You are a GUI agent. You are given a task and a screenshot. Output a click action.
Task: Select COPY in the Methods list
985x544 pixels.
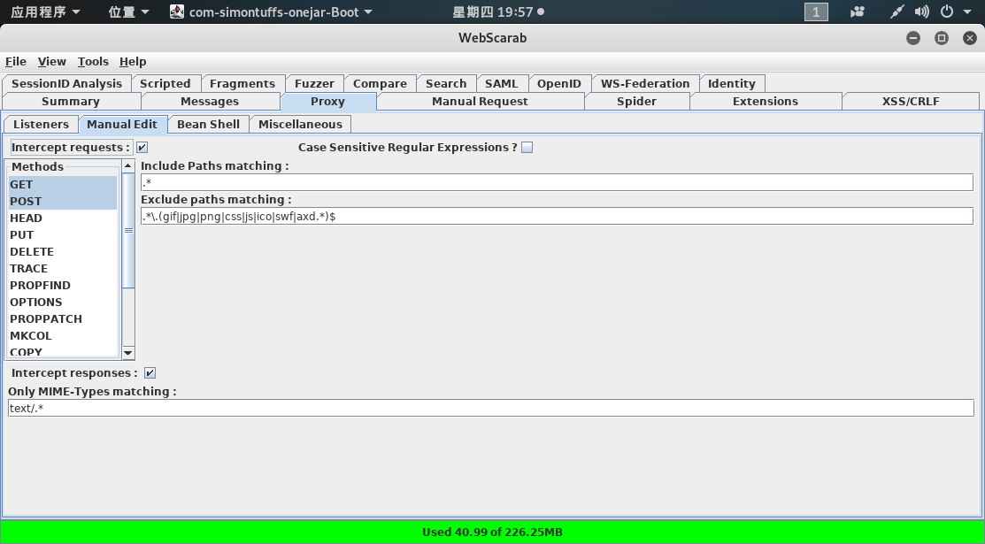click(x=63, y=352)
